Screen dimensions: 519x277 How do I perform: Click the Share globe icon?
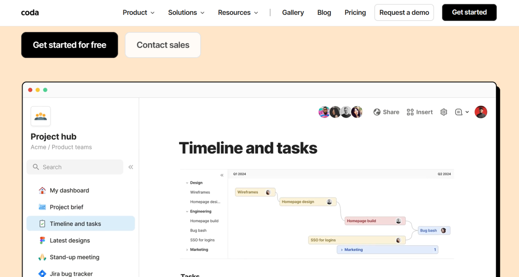(x=377, y=112)
